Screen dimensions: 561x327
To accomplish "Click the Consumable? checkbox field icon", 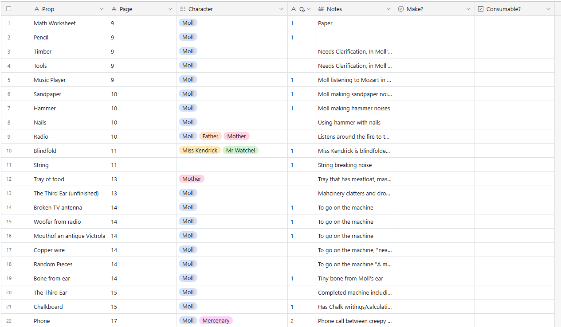I will 481,9.
